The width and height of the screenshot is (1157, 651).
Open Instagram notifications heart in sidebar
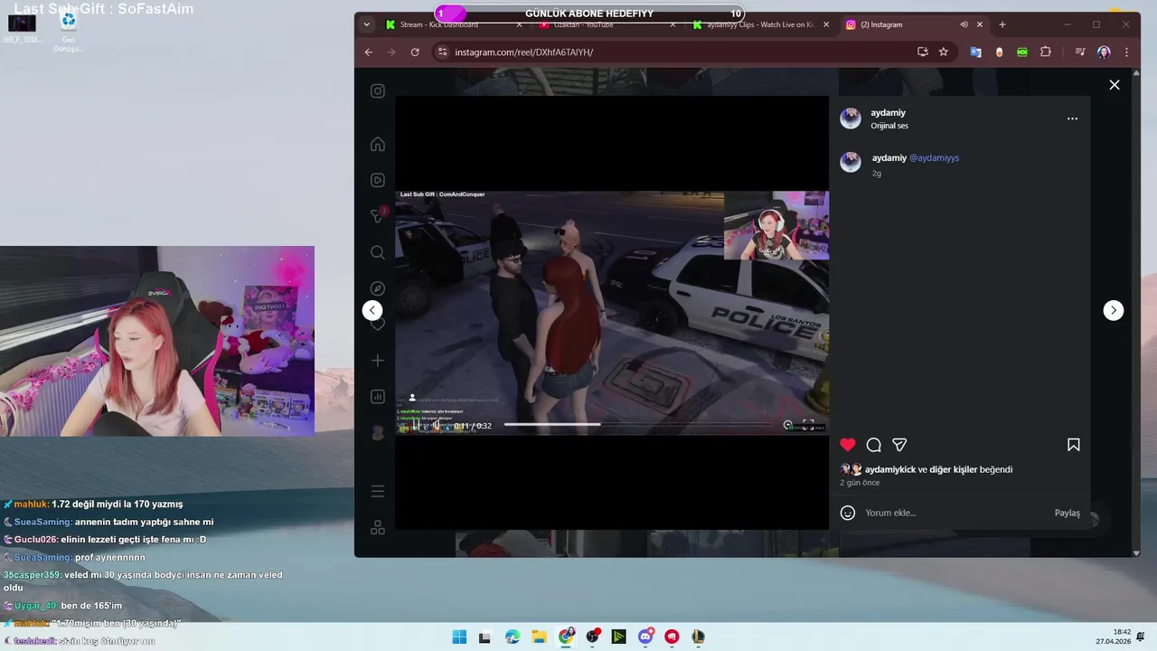[378, 324]
